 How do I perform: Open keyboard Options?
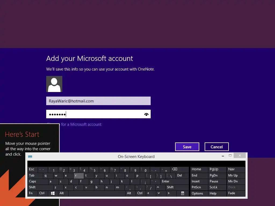(x=199, y=193)
